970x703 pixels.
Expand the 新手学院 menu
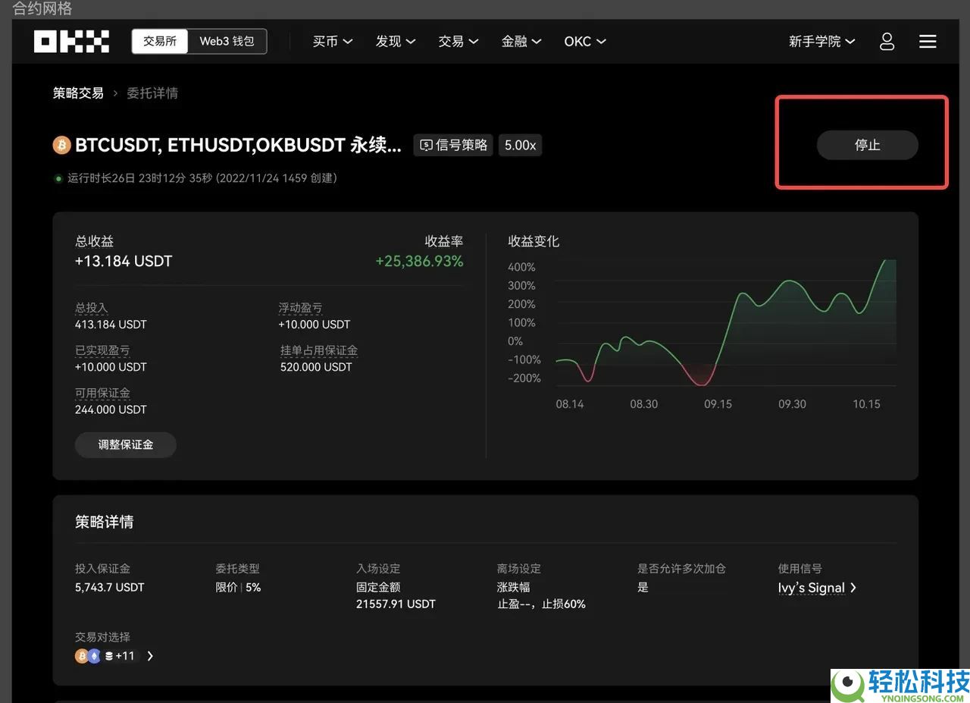(x=822, y=41)
